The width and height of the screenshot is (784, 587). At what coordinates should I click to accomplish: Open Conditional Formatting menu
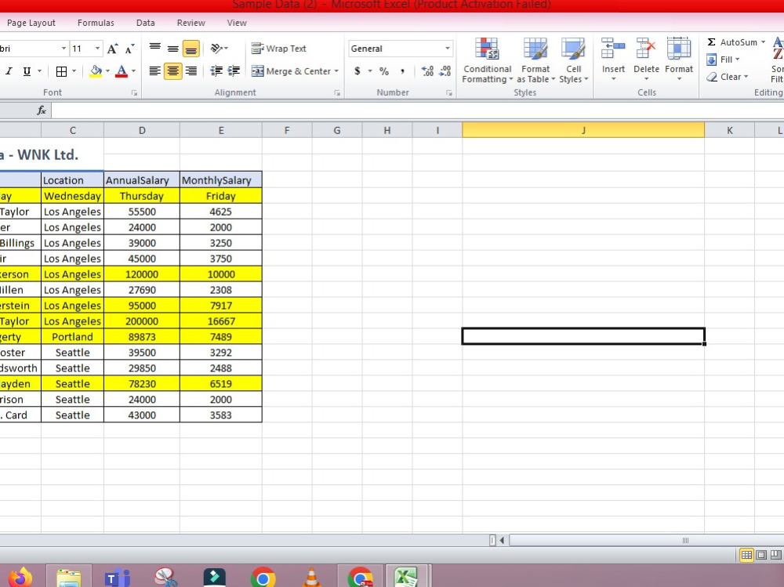pyautogui.click(x=487, y=60)
